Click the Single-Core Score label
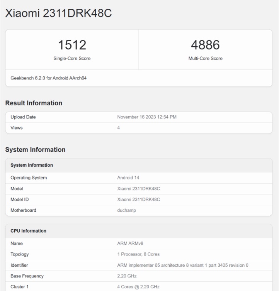The height and width of the screenshot is (291, 279). click(72, 58)
